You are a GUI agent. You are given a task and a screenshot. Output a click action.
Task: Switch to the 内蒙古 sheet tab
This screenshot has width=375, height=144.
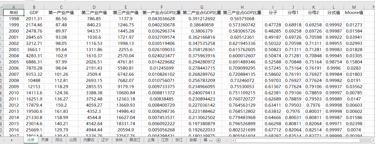[x=89, y=140]
